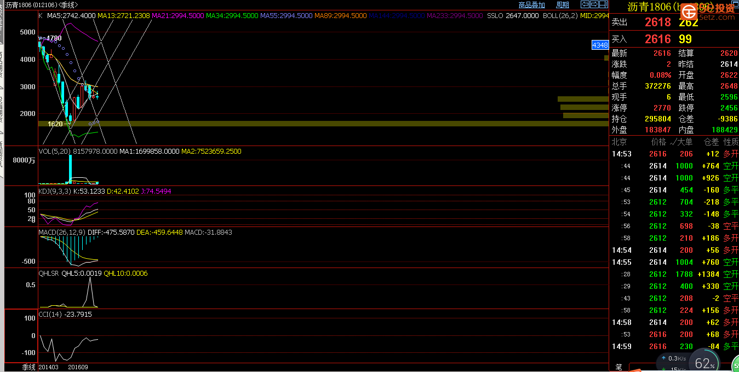Click the 结算 settlement value 2620
Viewport: 739px width, 372px height.
[729, 53]
